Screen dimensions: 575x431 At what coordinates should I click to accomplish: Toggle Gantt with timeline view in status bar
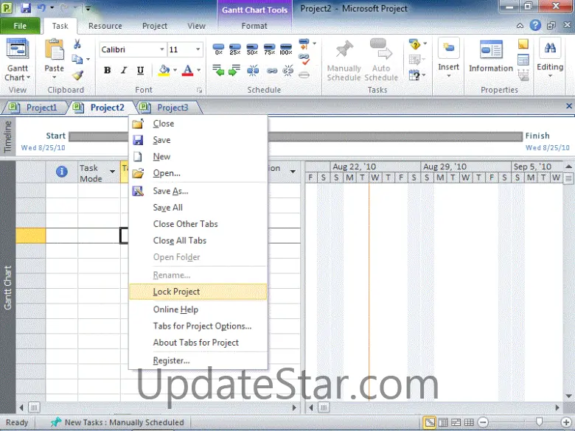[430, 423]
